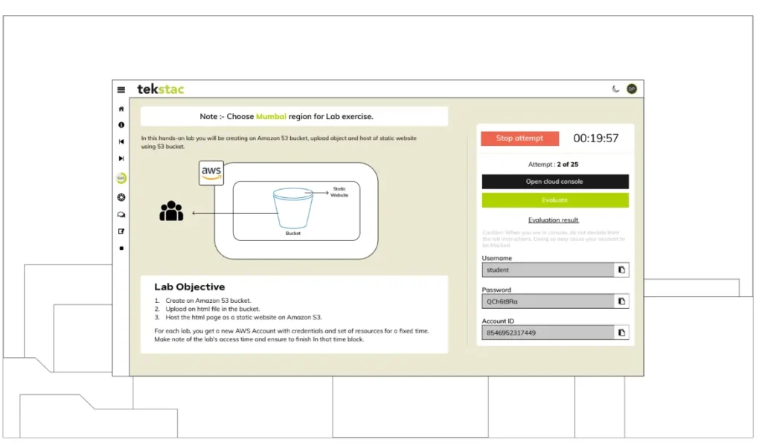Click the green circular progress badge in sidebar
The width and height of the screenshot is (762, 448).
[x=121, y=179]
